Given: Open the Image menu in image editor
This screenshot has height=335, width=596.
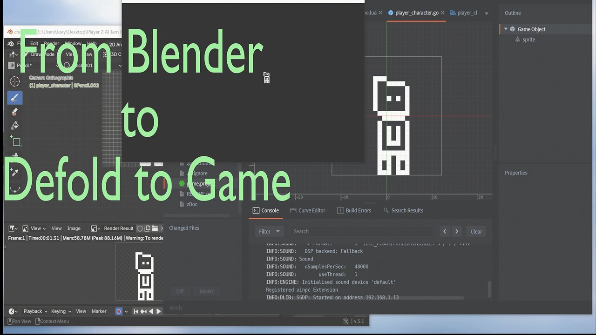Looking at the screenshot, I should click(x=74, y=228).
